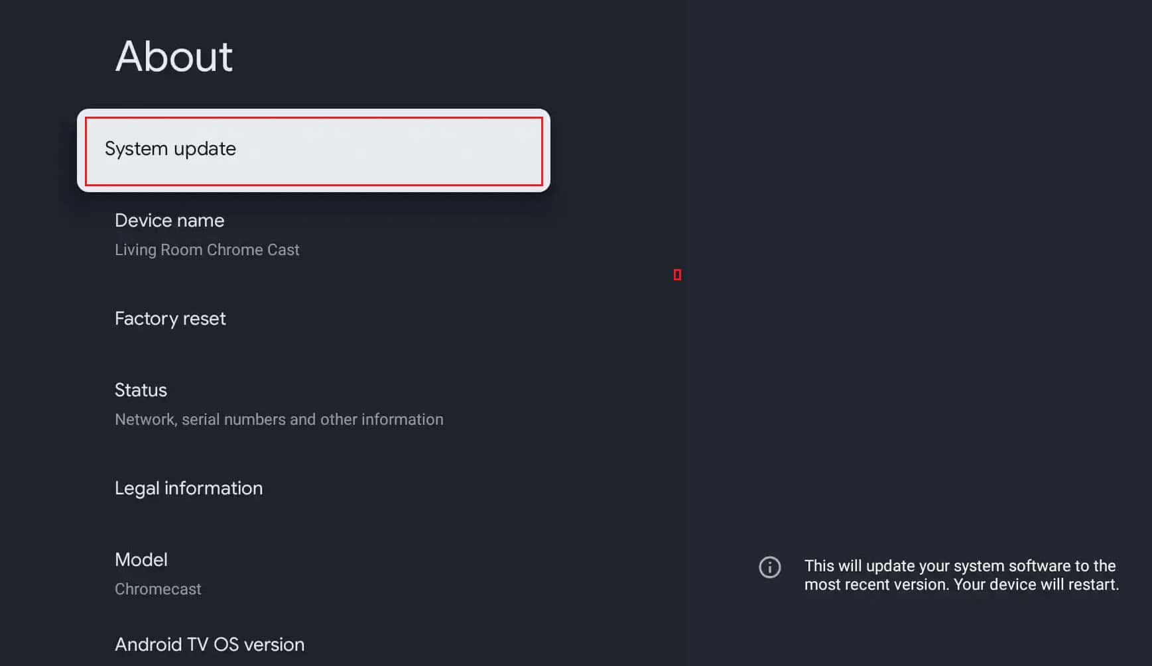
Task: Click the info circle icon
Action: tap(769, 567)
